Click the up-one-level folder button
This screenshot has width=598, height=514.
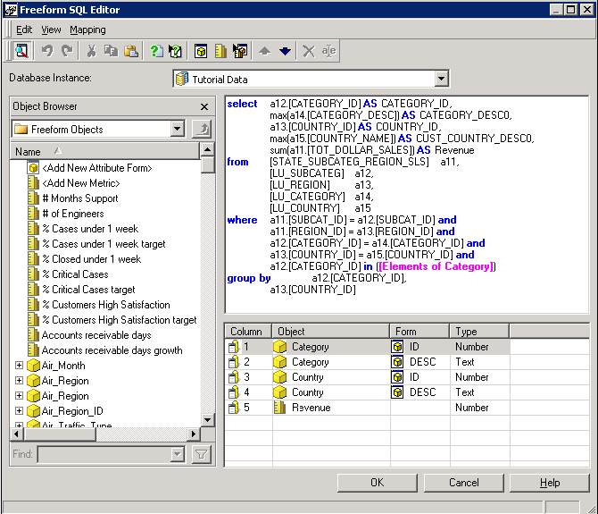tap(202, 129)
